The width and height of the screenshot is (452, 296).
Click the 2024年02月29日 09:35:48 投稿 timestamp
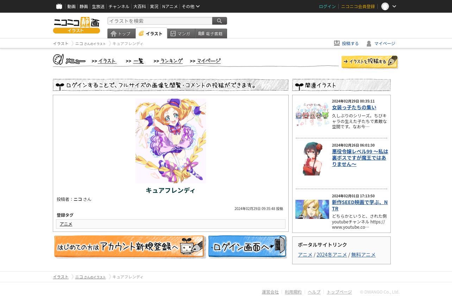(259, 209)
